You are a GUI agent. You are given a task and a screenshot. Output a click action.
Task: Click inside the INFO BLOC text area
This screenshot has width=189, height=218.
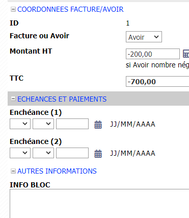(x=99, y=204)
